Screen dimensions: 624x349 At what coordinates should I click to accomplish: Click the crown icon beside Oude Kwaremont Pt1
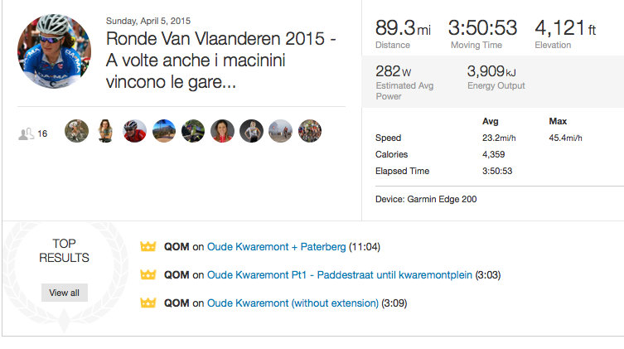click(x=149, y=275)
